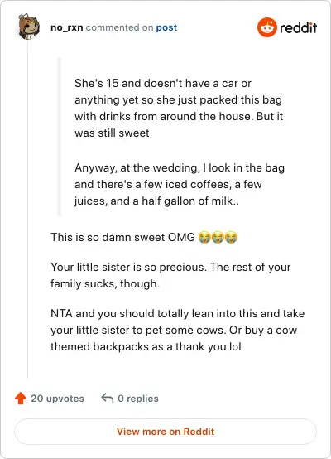Click the last crying emoji
This screenshot has width=331, height=459.
click(231, 237)
